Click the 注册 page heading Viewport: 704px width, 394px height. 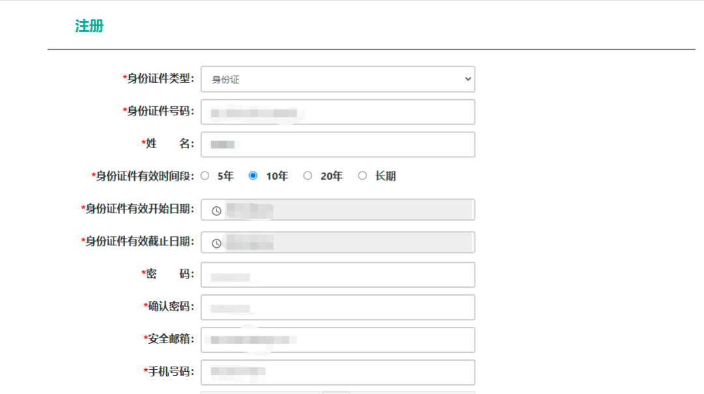(x=90, y=26)
